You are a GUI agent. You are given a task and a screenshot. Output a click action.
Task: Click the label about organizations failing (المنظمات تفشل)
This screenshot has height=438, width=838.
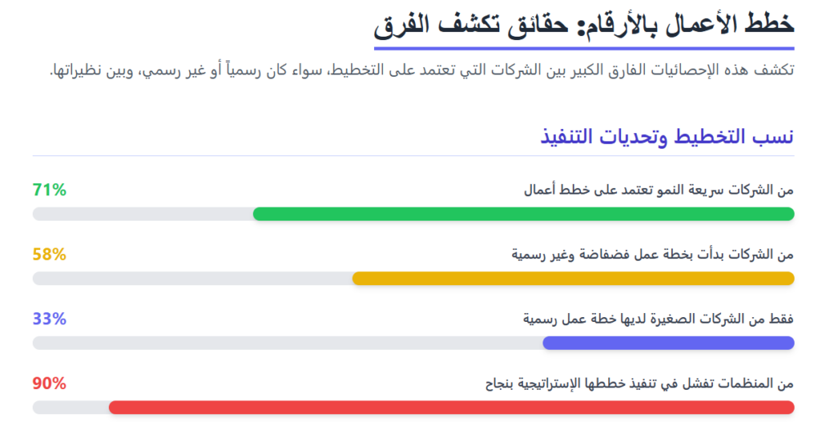coord(638,383)
